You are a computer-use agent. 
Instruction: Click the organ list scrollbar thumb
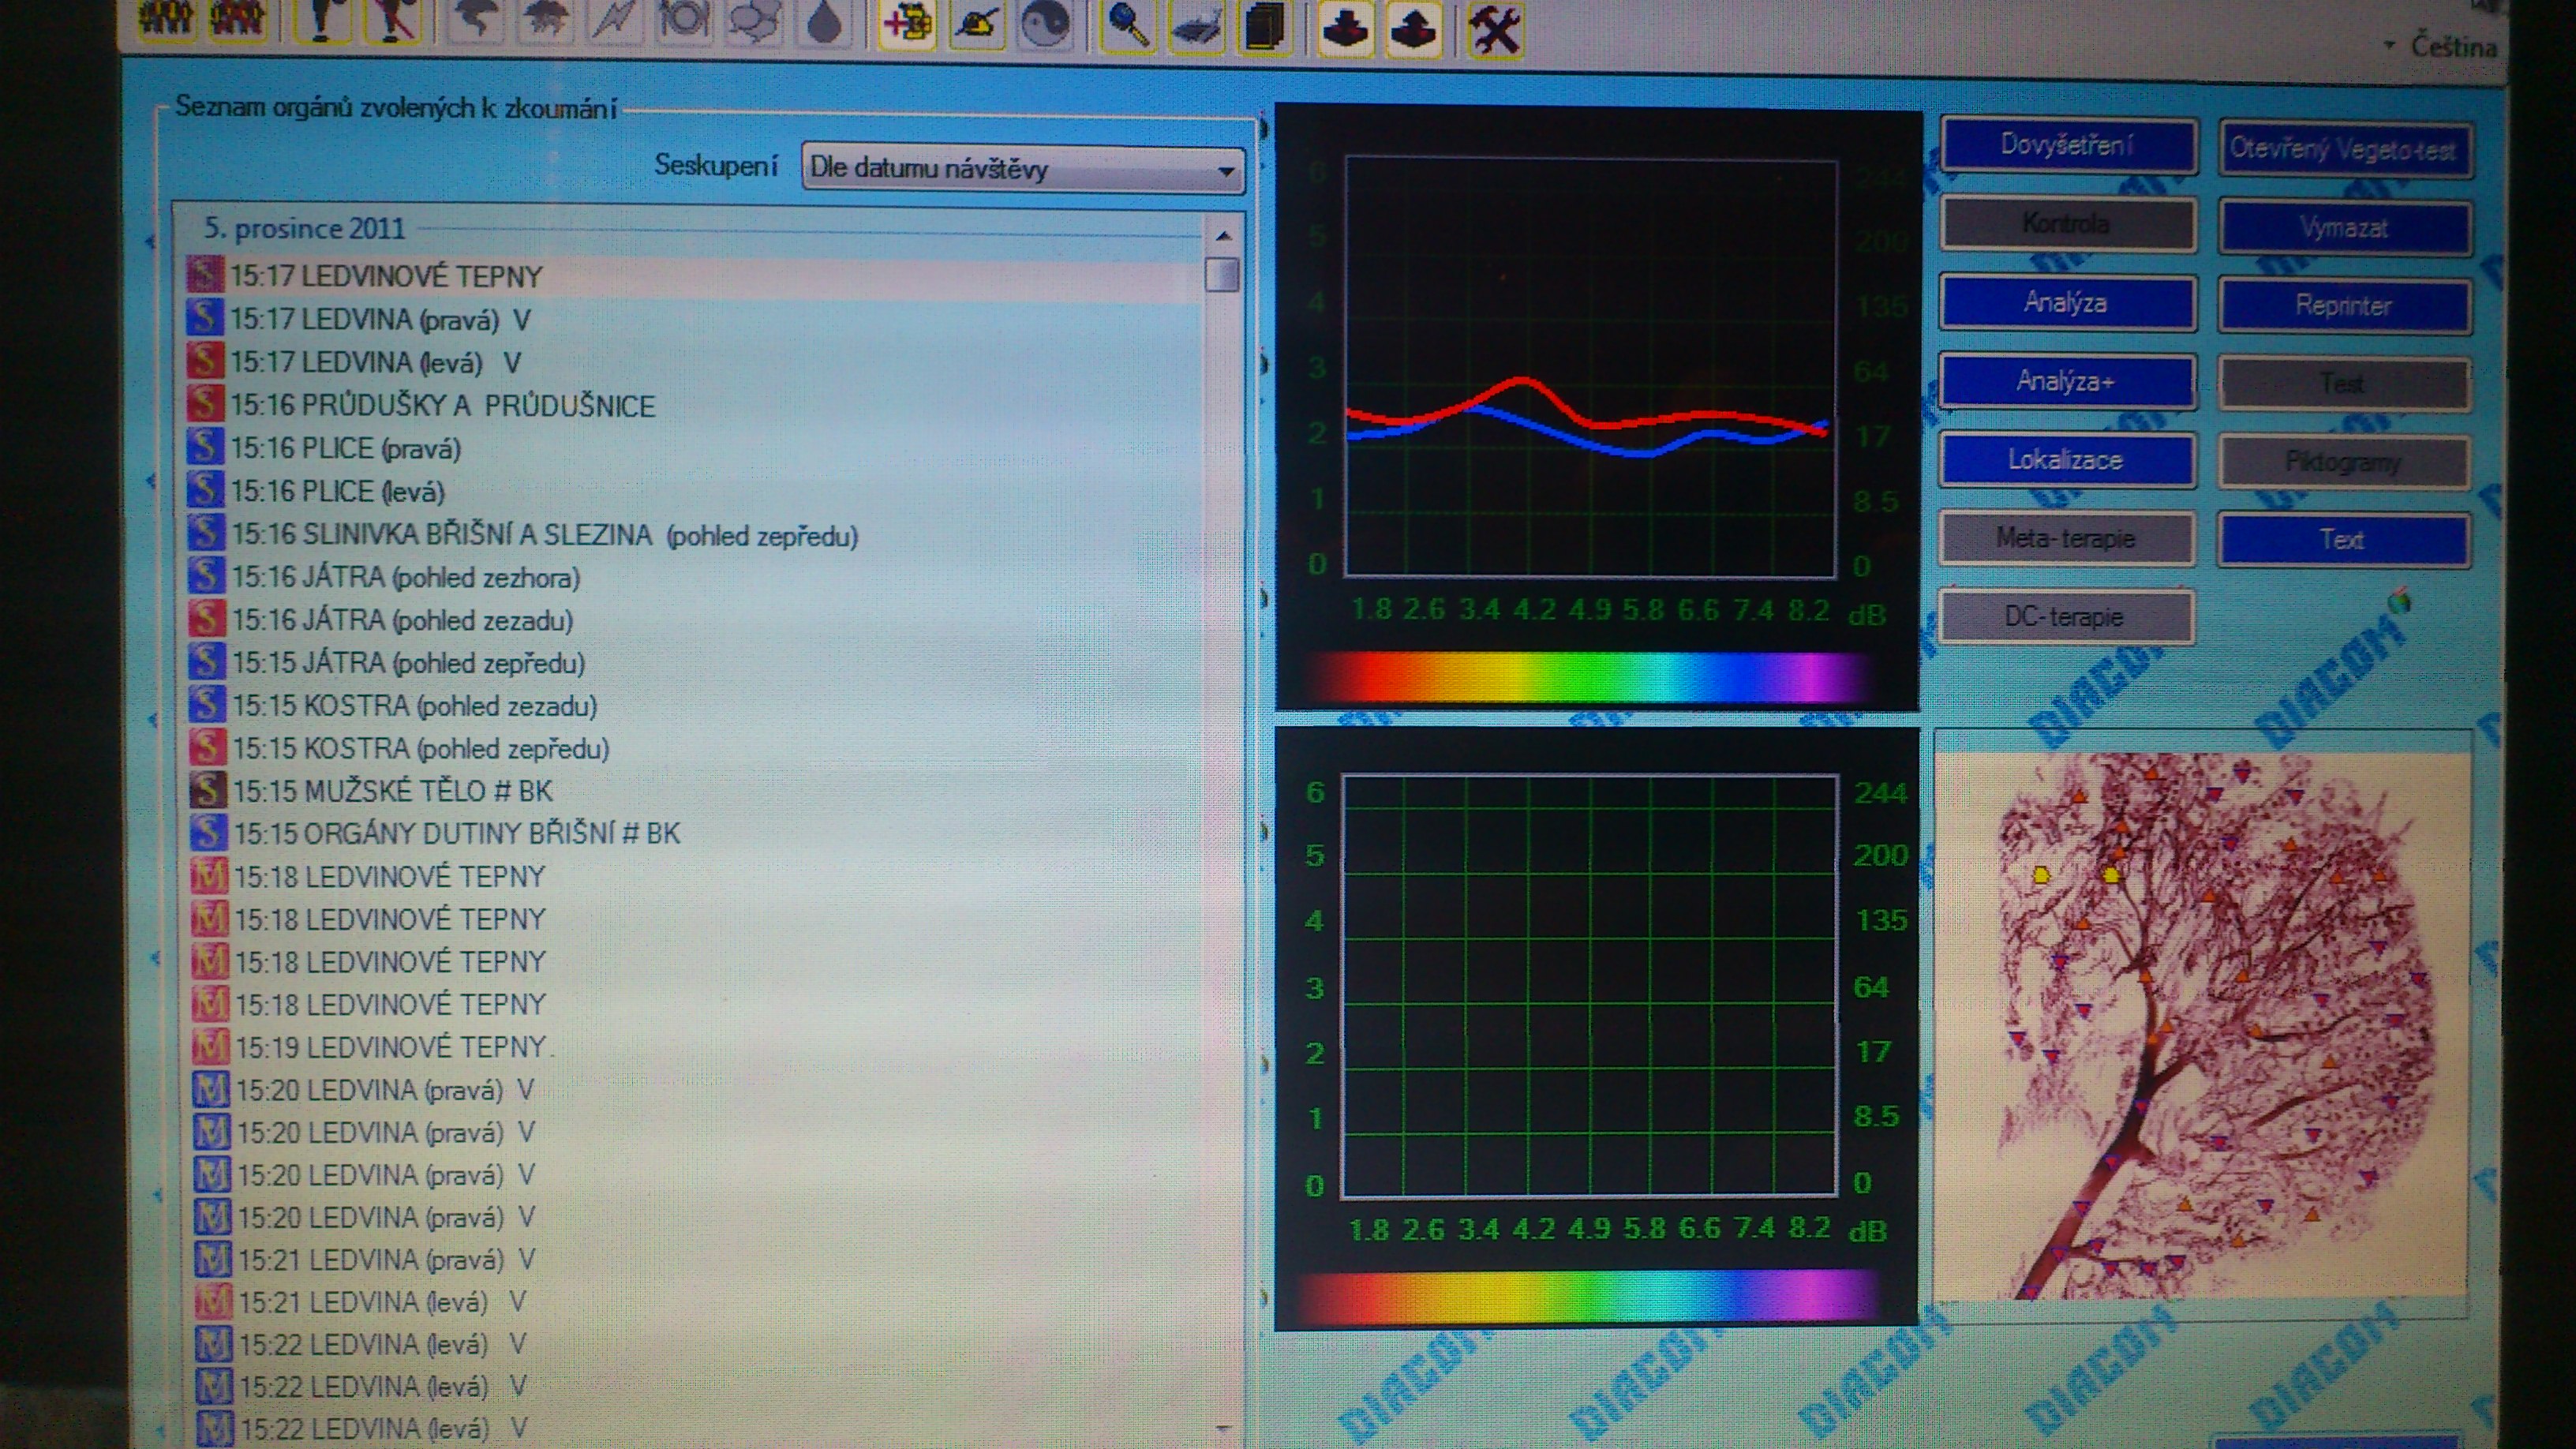pyautogui.click(x=1222, y=275)
